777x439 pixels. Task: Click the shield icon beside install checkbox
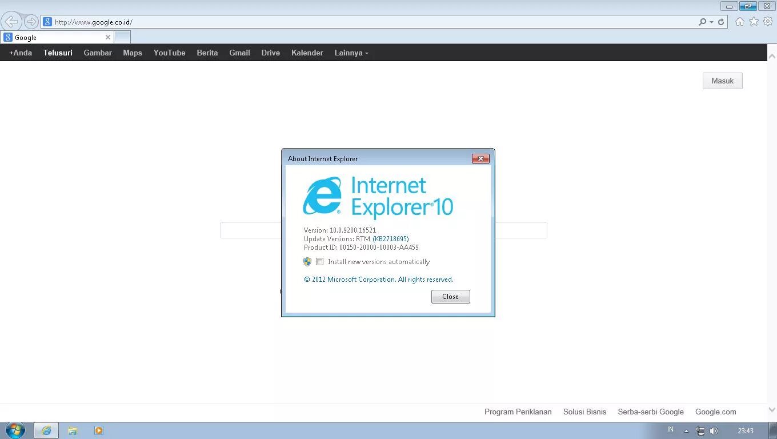click(x=307, y=262)
